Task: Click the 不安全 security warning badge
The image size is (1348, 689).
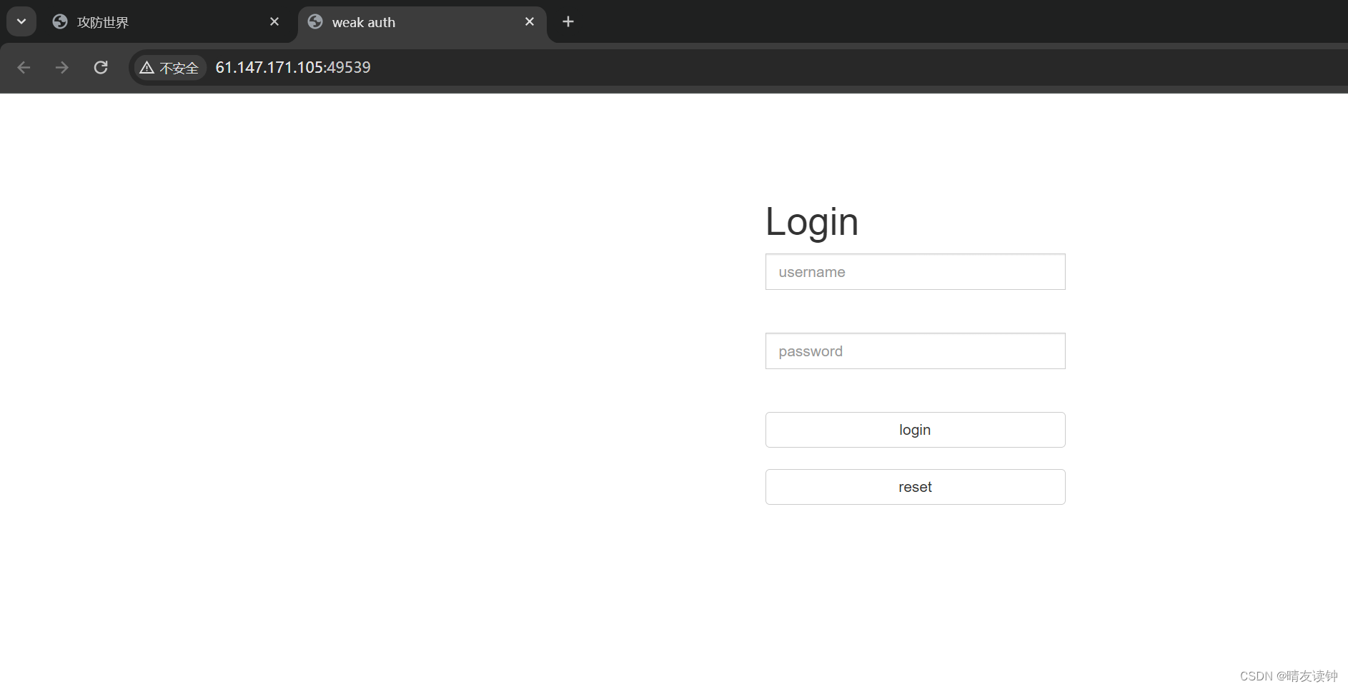Action: click(169, 67)
